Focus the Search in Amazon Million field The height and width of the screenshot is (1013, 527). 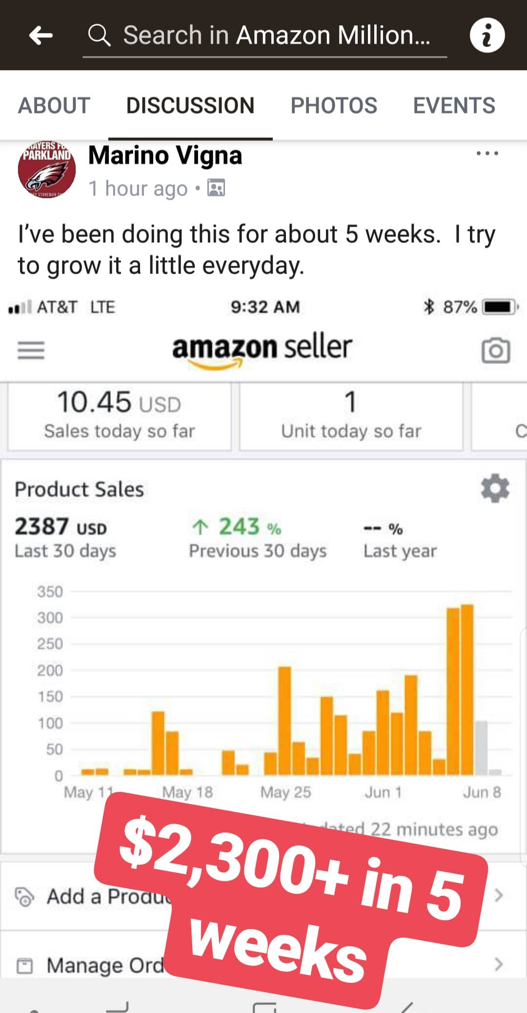point(265,36)
